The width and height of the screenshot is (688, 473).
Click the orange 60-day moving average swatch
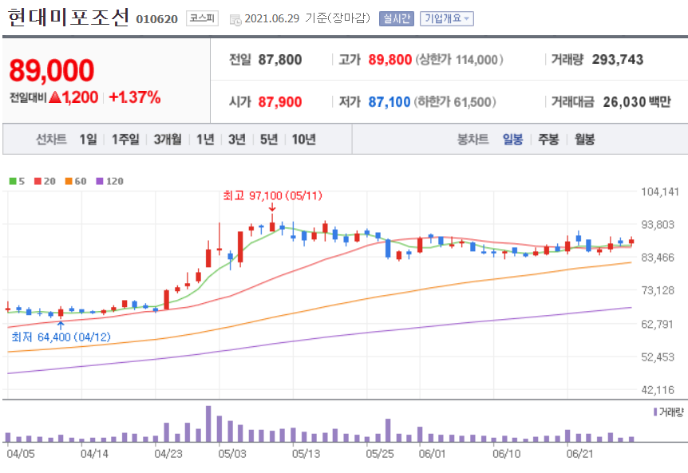coord(69,181)
